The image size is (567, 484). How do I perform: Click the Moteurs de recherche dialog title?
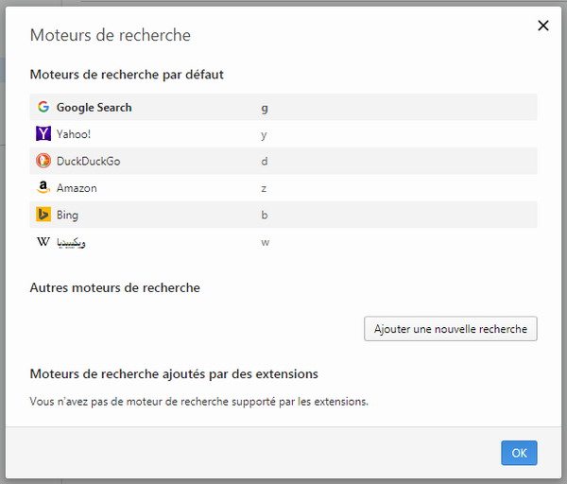(x=111, y=35)
